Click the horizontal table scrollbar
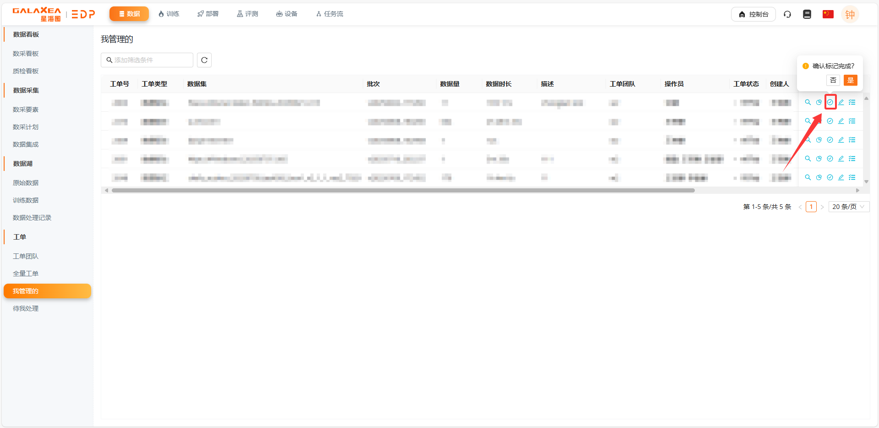 pos(403,190)
